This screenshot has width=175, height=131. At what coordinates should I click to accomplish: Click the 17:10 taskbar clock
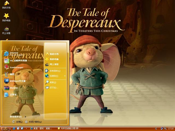point(171,129)
